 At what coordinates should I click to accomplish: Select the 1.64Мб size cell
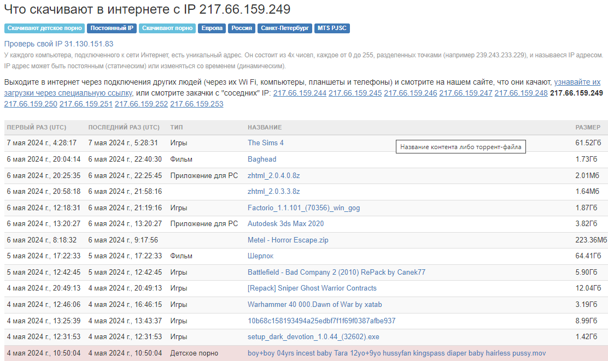[587, 191]
